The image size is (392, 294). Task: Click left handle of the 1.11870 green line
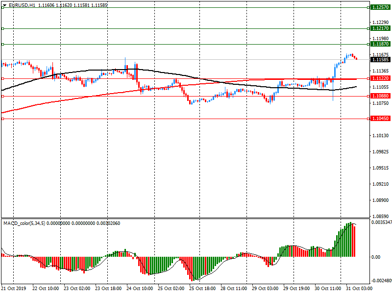pos(2,44)
